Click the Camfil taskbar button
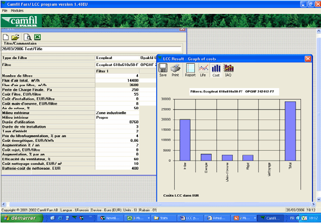This screenshot has height=223, width=321. pyautogui.click(x=270, y=218)
